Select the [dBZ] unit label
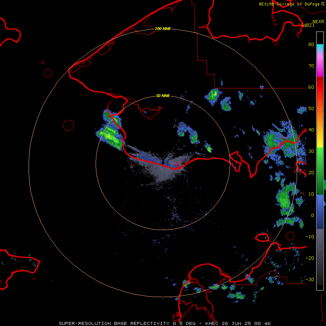 [x=308, y=25]
